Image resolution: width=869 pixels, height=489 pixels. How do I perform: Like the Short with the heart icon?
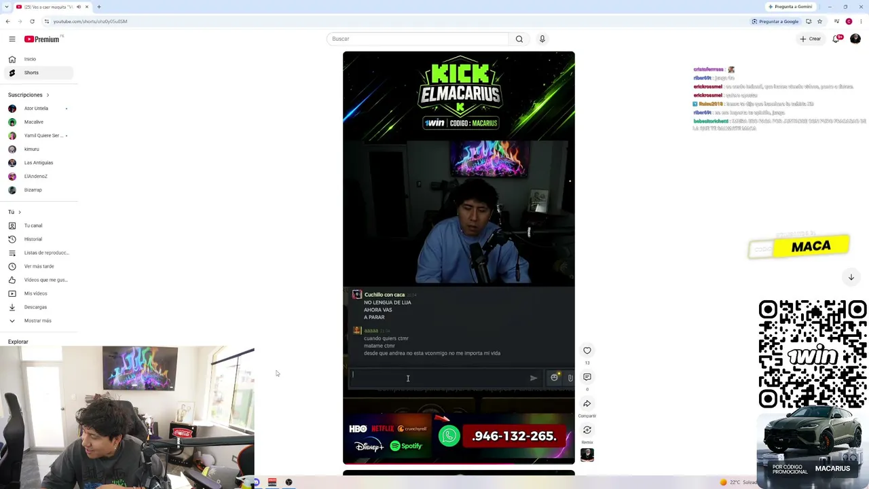tap(587, 350)
